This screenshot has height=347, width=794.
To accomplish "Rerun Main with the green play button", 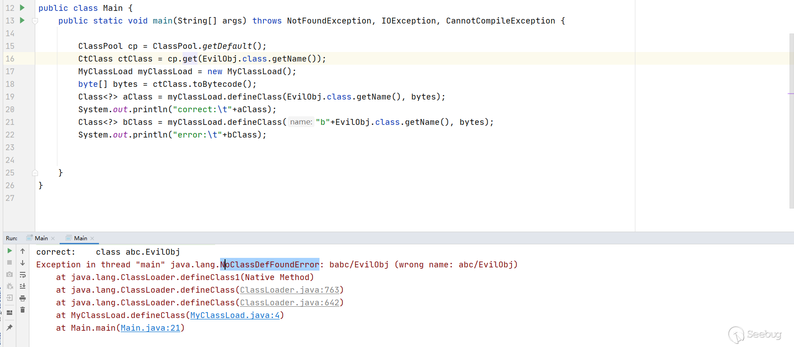I will 9,251.
